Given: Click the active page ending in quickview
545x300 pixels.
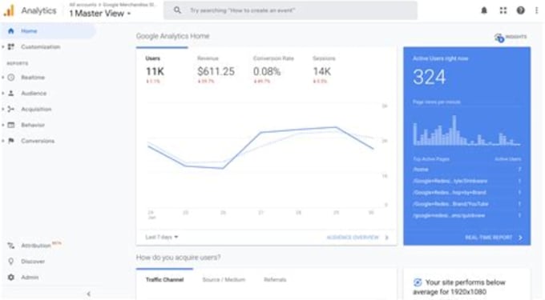Looking at the screenshot, I should click(x=466, y=215).
